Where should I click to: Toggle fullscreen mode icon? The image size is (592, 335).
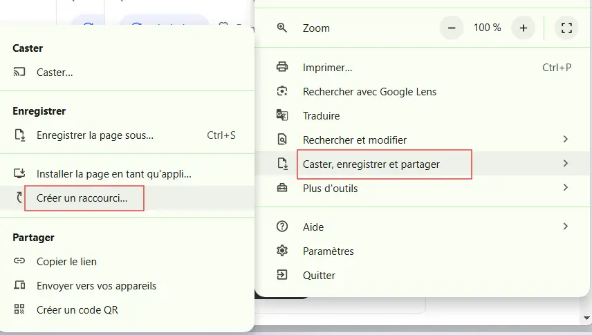[x=566, y=28]
